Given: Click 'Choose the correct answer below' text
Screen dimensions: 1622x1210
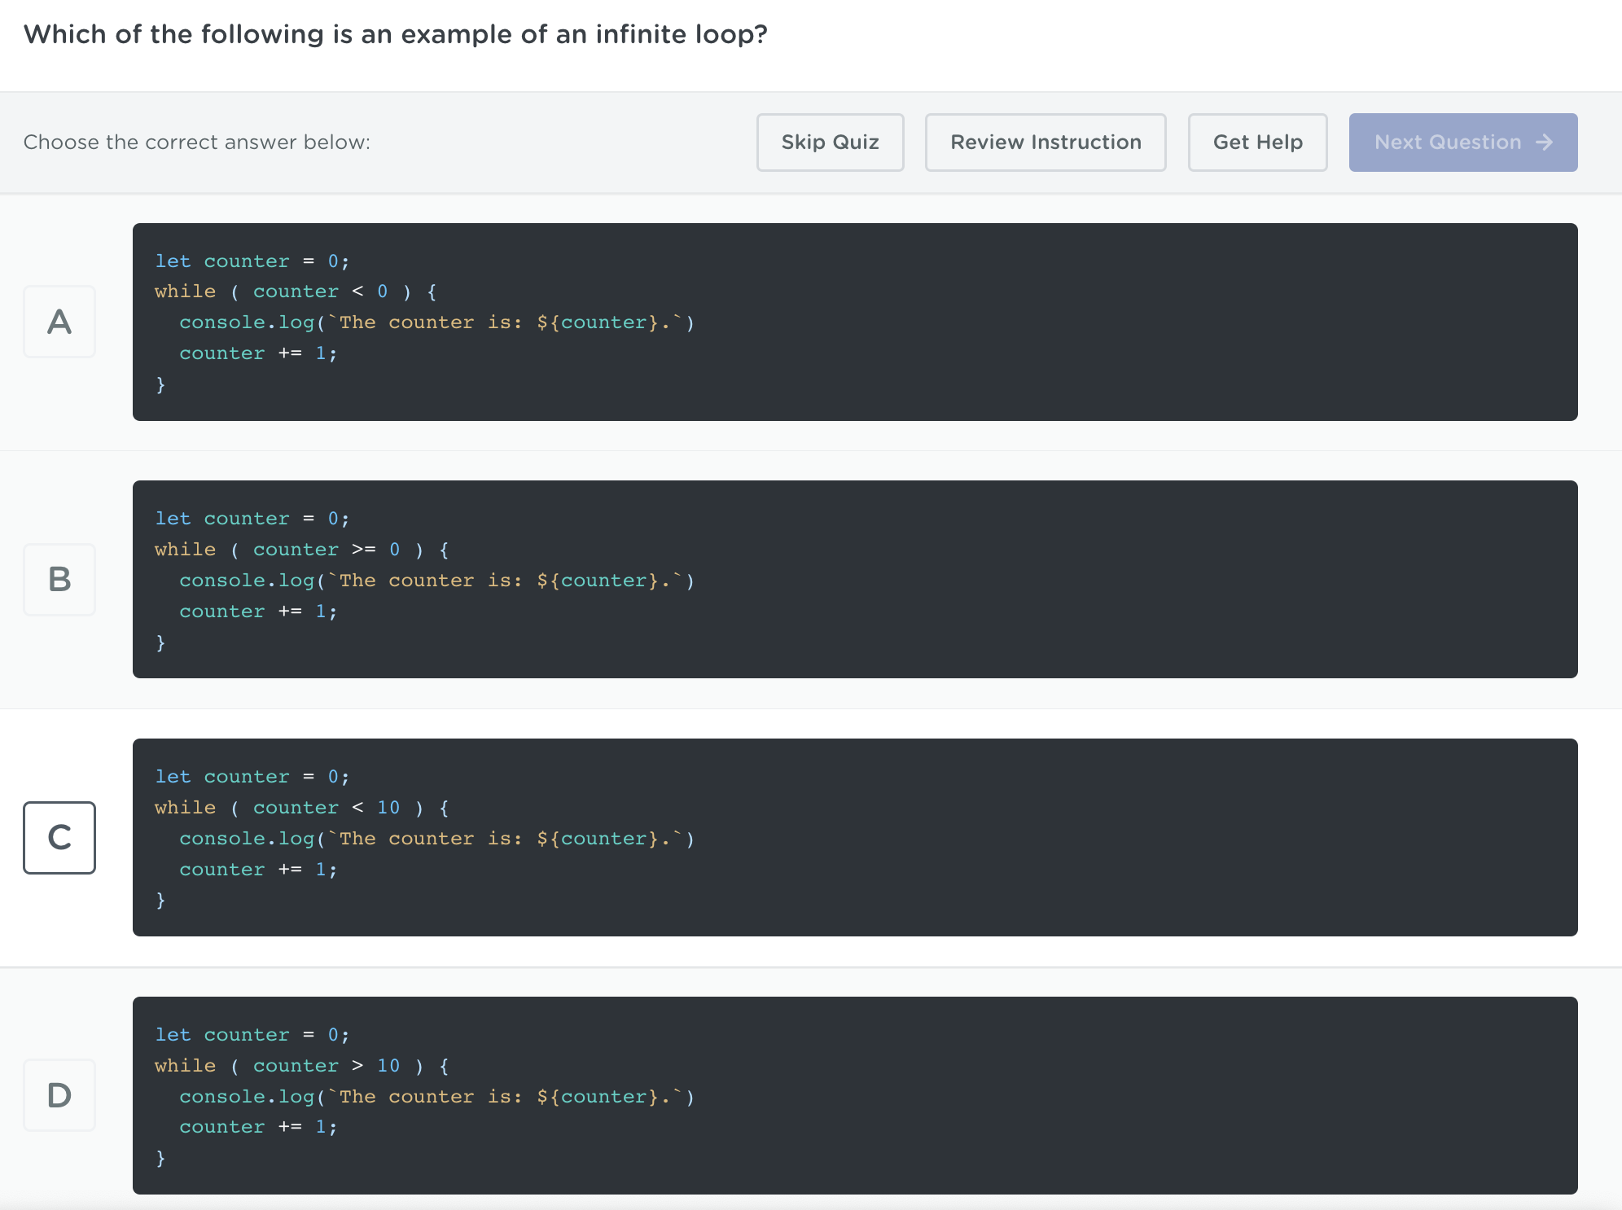Looking at the screenshot, I should coord(196,142).
